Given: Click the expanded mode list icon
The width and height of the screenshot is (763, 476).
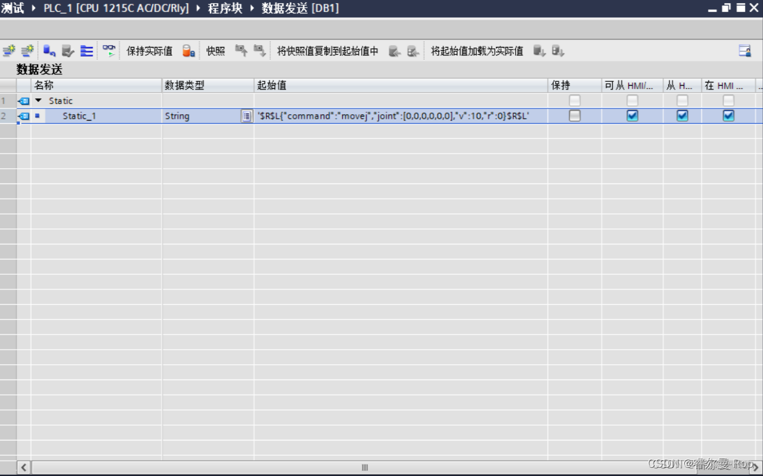Looking at the screenshot, I should pyautogui.click(x=86, y=51).
